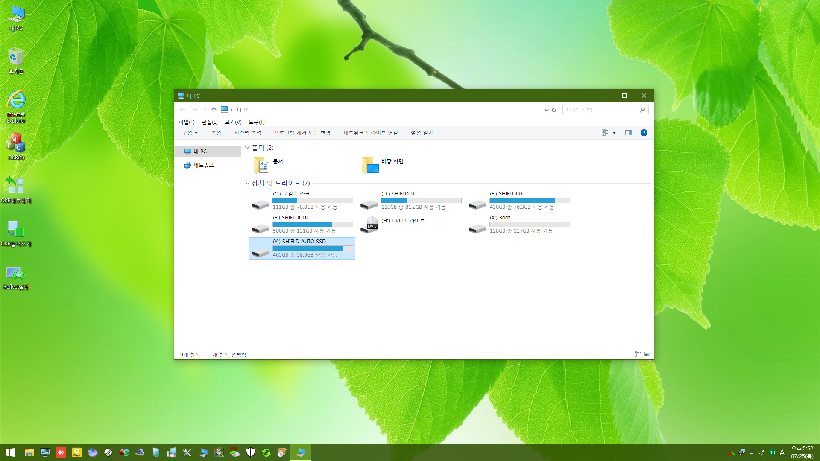
Task: Open the help question mark button
Action: [x=644, y=133]
